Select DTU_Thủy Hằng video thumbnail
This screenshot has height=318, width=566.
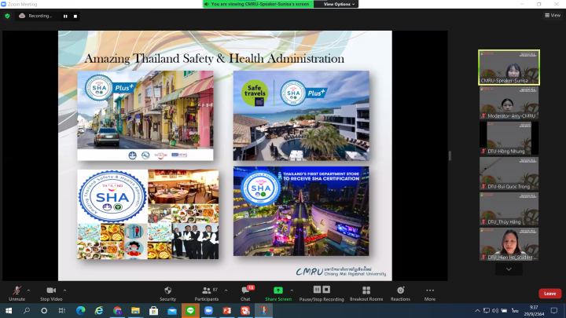tap(509, 209)
